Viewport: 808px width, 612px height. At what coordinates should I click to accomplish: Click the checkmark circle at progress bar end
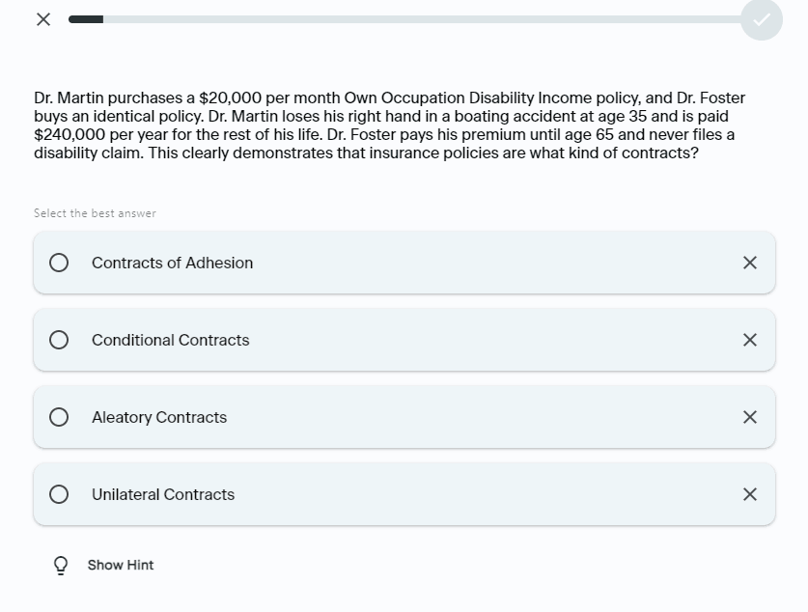point(761,19)
